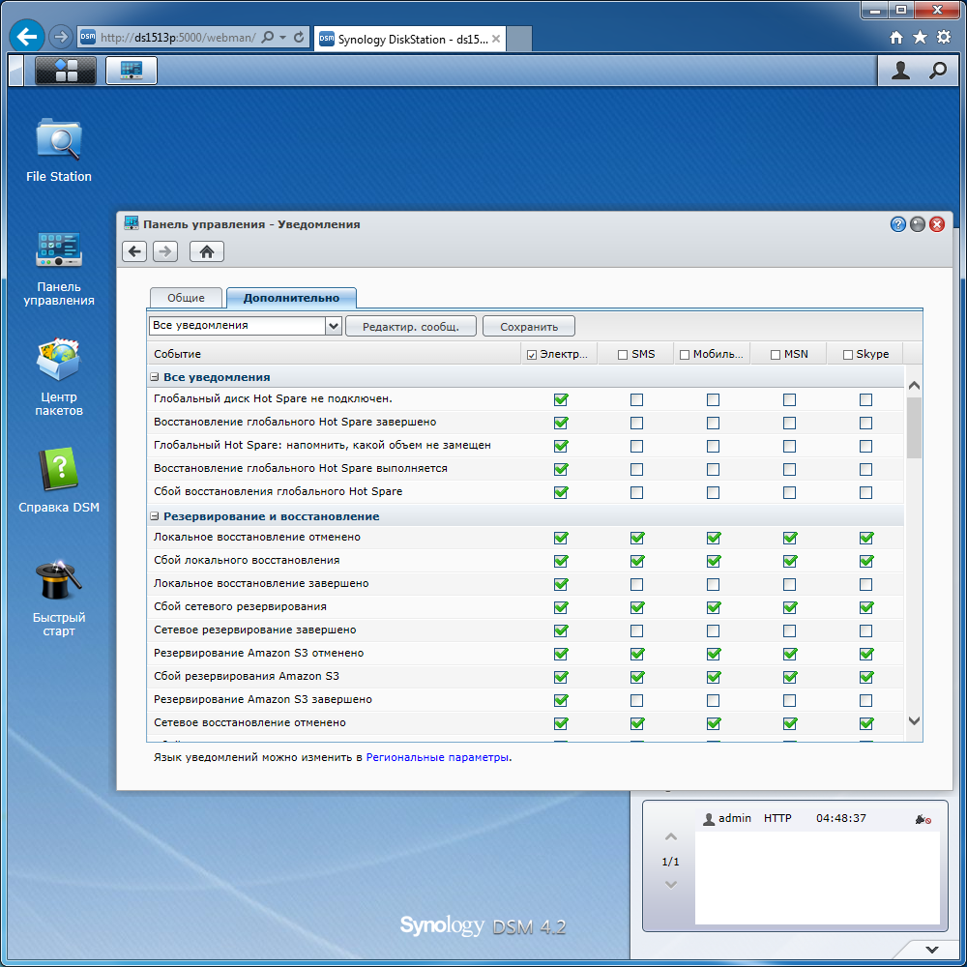967x967 pixels.
Task: Switch to the Общие tab
Action: click(186, 298)
